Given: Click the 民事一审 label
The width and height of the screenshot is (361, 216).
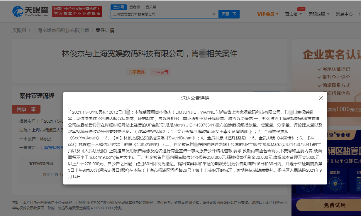Looking at the screenshot, I should click(x=26, y=109).
